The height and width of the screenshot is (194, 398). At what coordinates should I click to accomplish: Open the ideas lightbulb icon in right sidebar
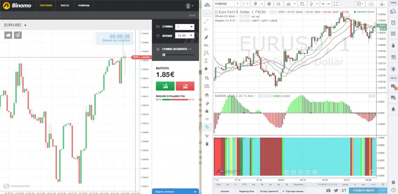coord(393,68)
